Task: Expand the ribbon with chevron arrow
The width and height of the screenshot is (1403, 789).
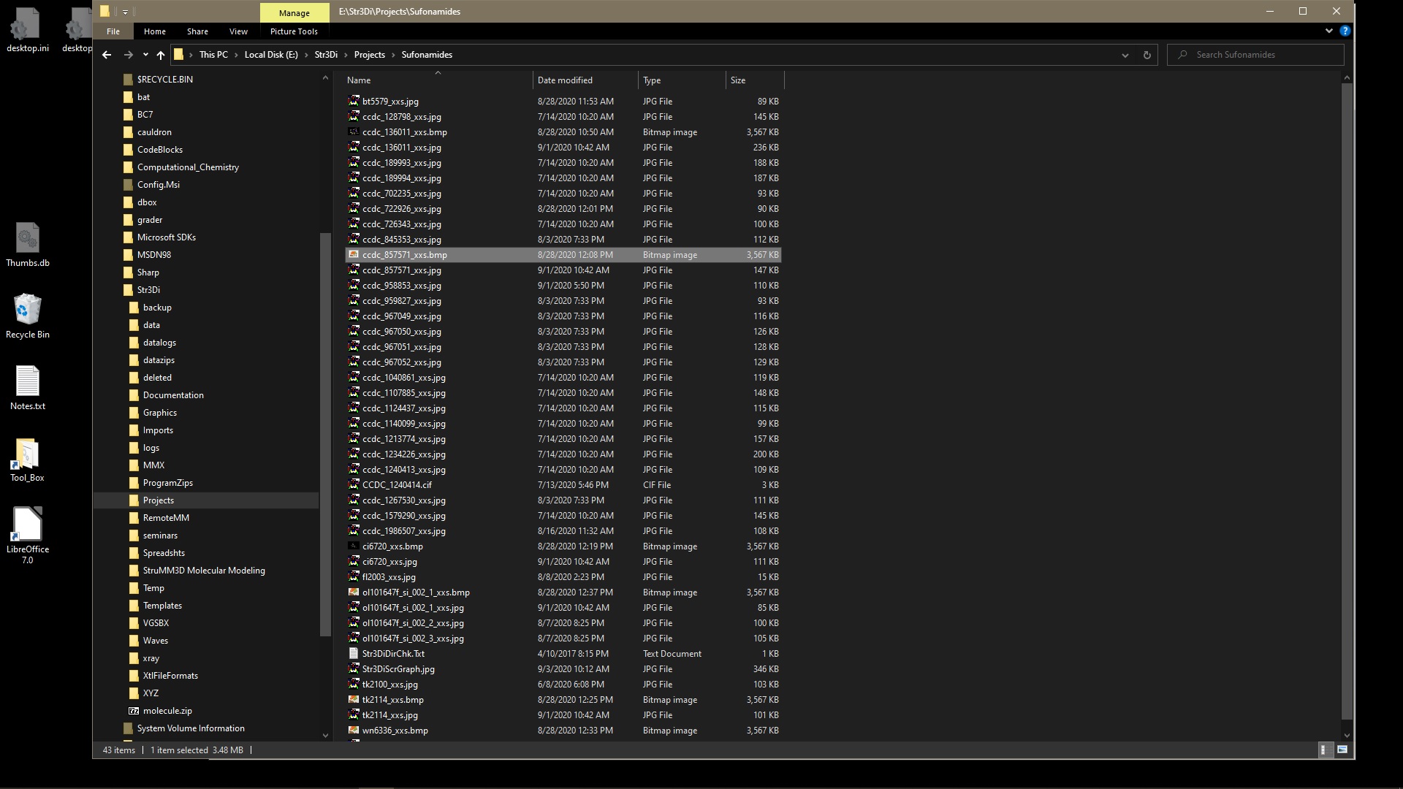Action: (1328, 31)
